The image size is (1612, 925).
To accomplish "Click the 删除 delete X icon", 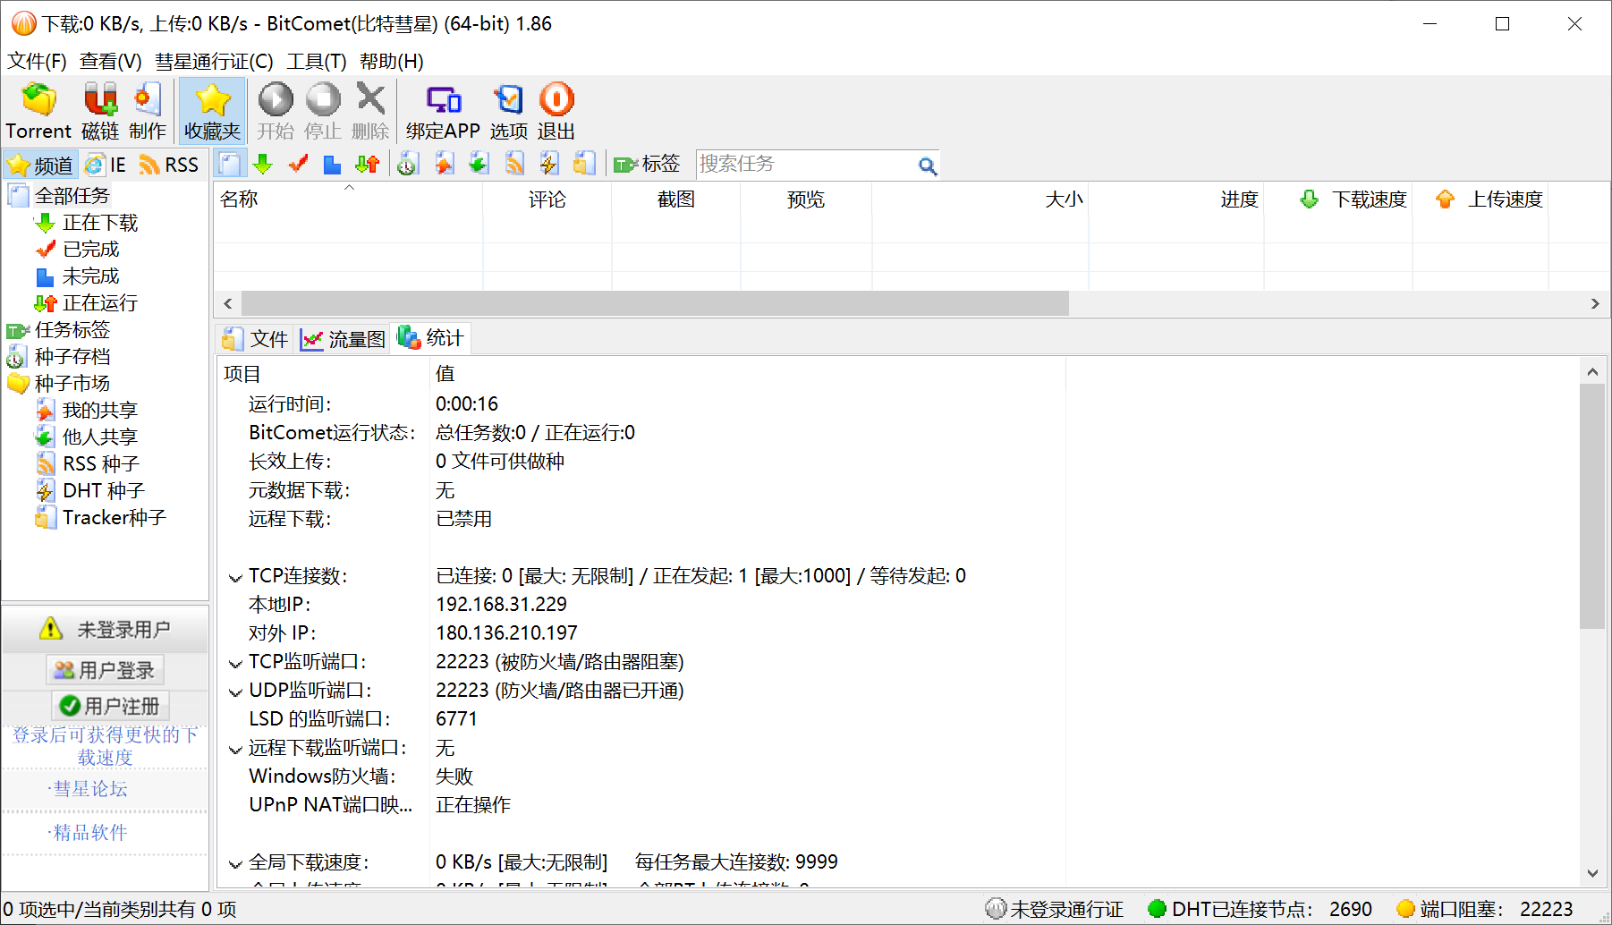I will point(370,111).
